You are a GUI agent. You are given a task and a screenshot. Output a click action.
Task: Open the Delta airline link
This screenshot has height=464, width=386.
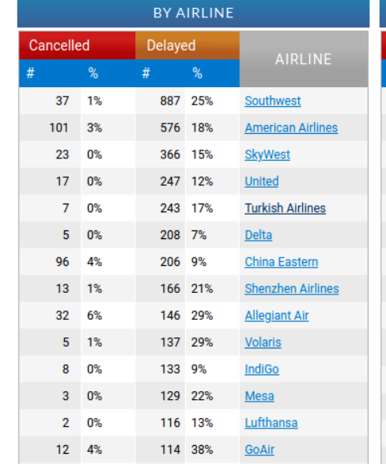[x=259, y=235]
